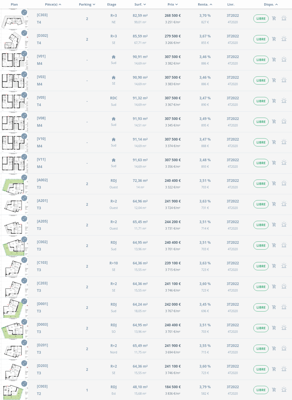Sort by Surf. column header
Viewport: 292px width, 400px height.
coord(140,4)
